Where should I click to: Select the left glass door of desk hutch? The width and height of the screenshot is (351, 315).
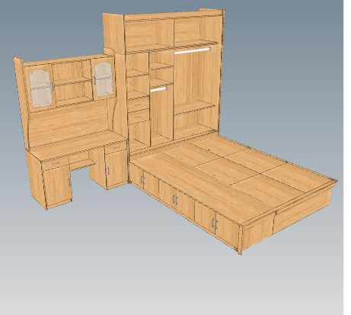point(40,87)
